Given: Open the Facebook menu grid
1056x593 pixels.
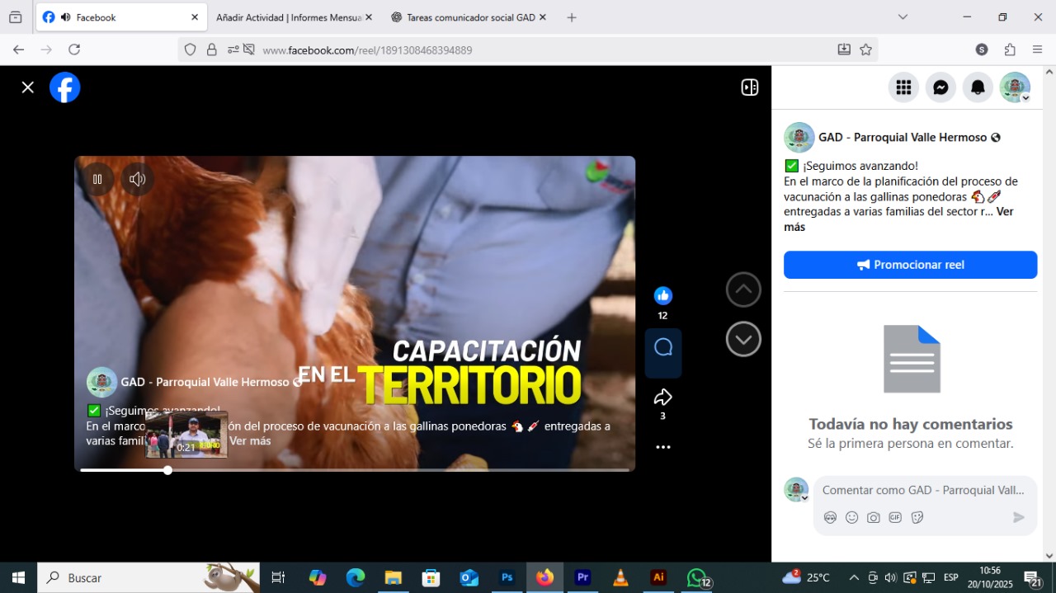Looking at the screenshot, I should click(903, 87).
